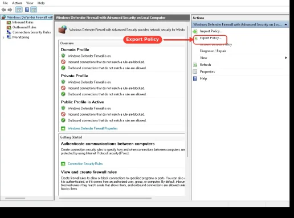
Task: Click Authenticate communications between computers heading
Action: 108,144
